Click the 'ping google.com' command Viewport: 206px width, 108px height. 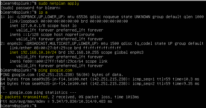[55, 70]
